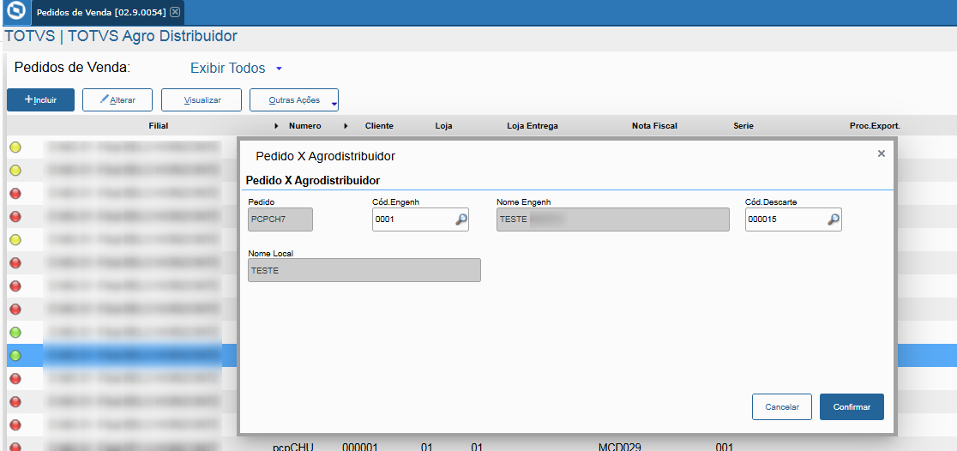
Task: Click the arrow left of Numero header
Action: [x=276, y=126]
